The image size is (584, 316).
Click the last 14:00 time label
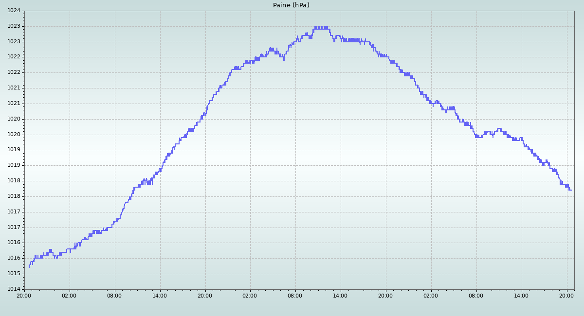point(521,295)
